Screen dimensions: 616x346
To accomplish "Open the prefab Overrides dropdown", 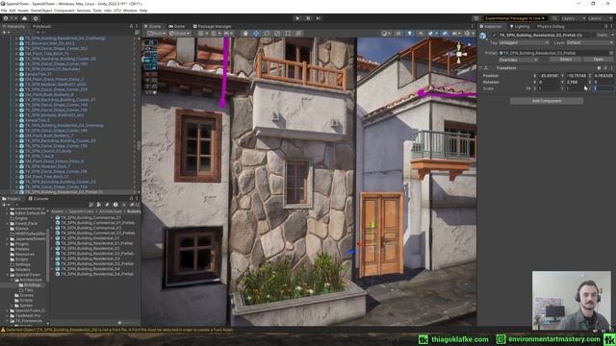I will (x=518, y=60).
